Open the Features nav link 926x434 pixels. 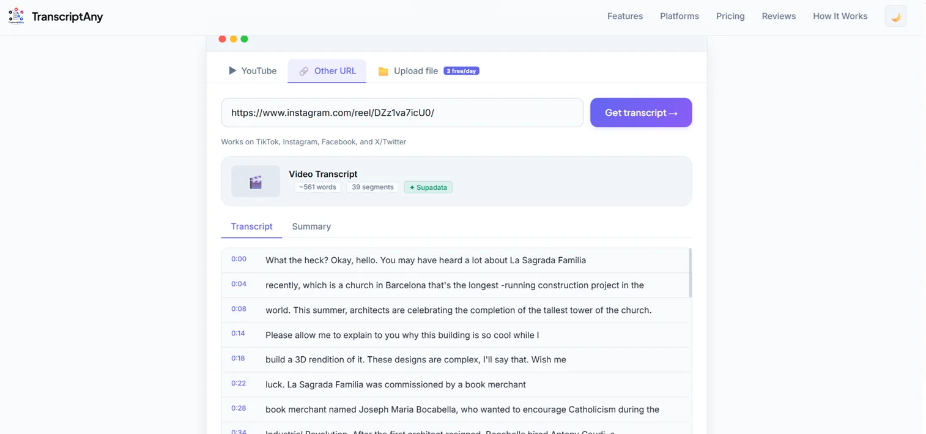click(624, 16)
